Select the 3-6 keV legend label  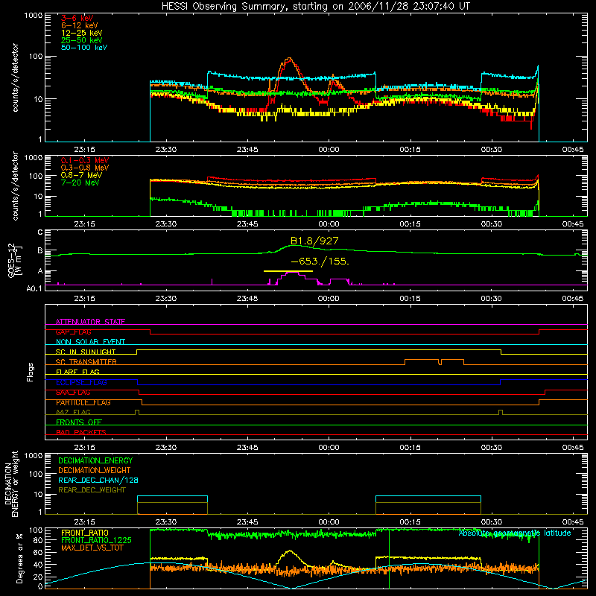click(77, 18)
